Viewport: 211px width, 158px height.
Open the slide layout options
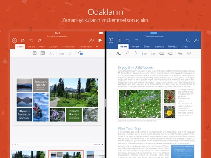coord(43,53)
